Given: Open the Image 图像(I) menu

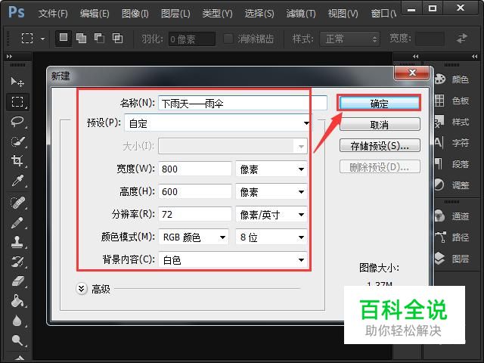Looking at the screenshot, I should click(135, 14).
